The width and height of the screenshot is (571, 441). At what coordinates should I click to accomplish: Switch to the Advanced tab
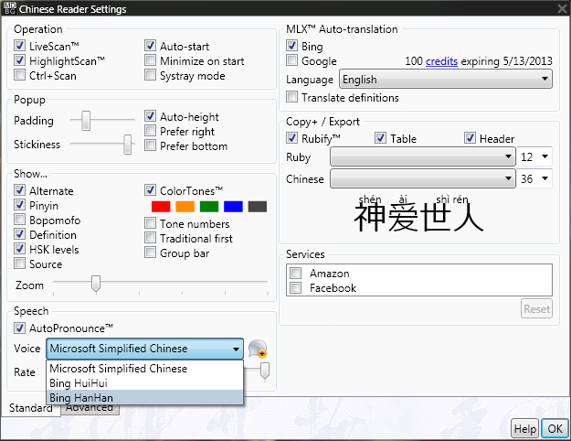click(90, 409)
